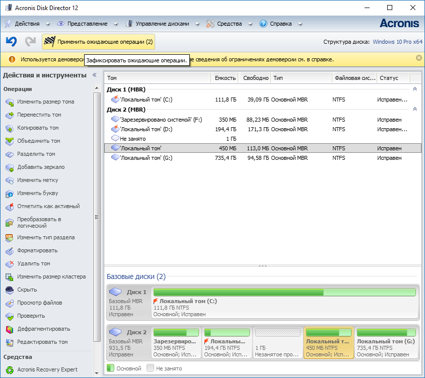Click the Split volume icon (Разделить том)
This screenshot has height=378, width=425.
tap(10, 154)
